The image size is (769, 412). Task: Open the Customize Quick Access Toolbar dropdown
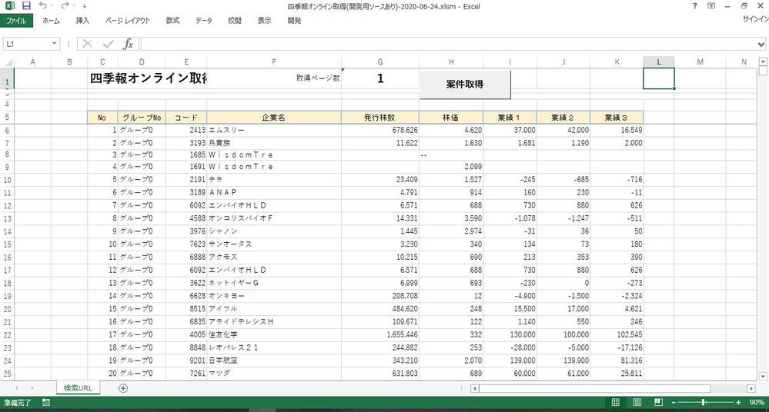(x=85, y=6)
